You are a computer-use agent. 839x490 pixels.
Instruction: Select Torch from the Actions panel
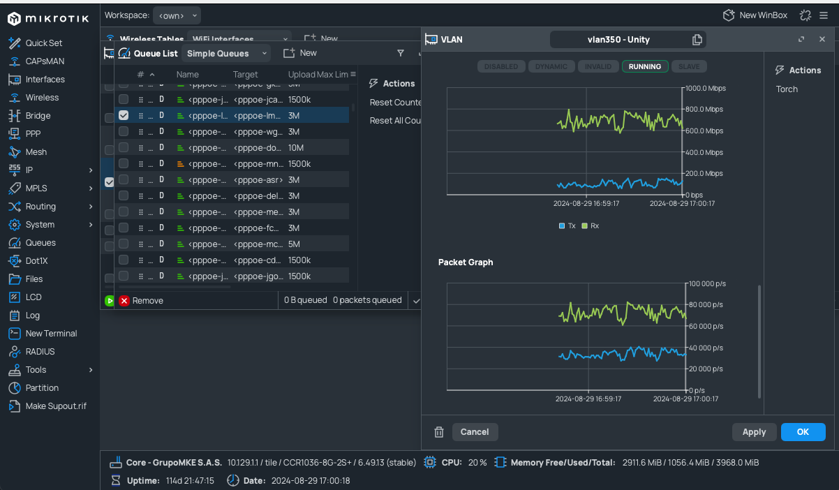coord(786,89)
